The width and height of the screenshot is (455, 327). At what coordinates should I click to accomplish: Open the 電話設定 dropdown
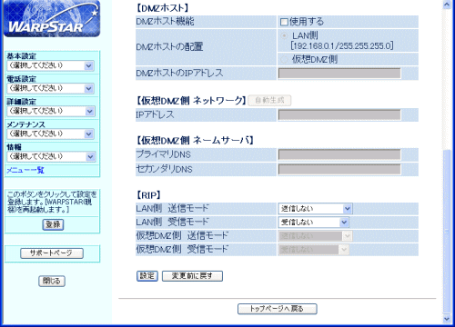pos(51,88)
